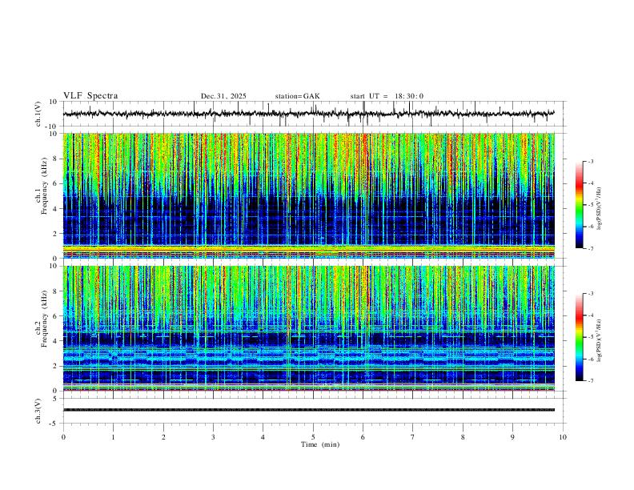Click the ch.2 colorbar 'log(PSD)(V²/Hz)' label
The width and height of the screenshot is (634, 490).
tap(599, 341)
